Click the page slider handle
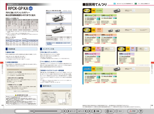 tap(34, 111)
